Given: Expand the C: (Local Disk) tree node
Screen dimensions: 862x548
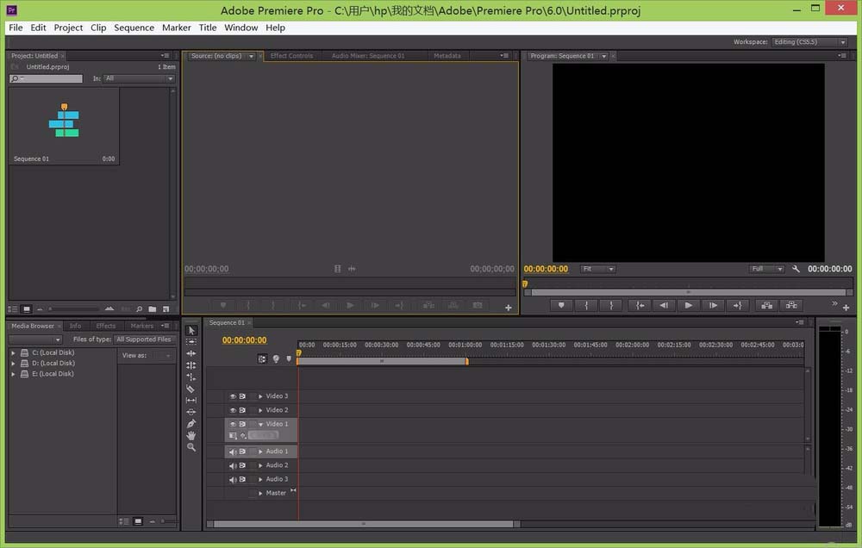Looking at the screenshot, I should pyautogui.click(x=14, y=353).
